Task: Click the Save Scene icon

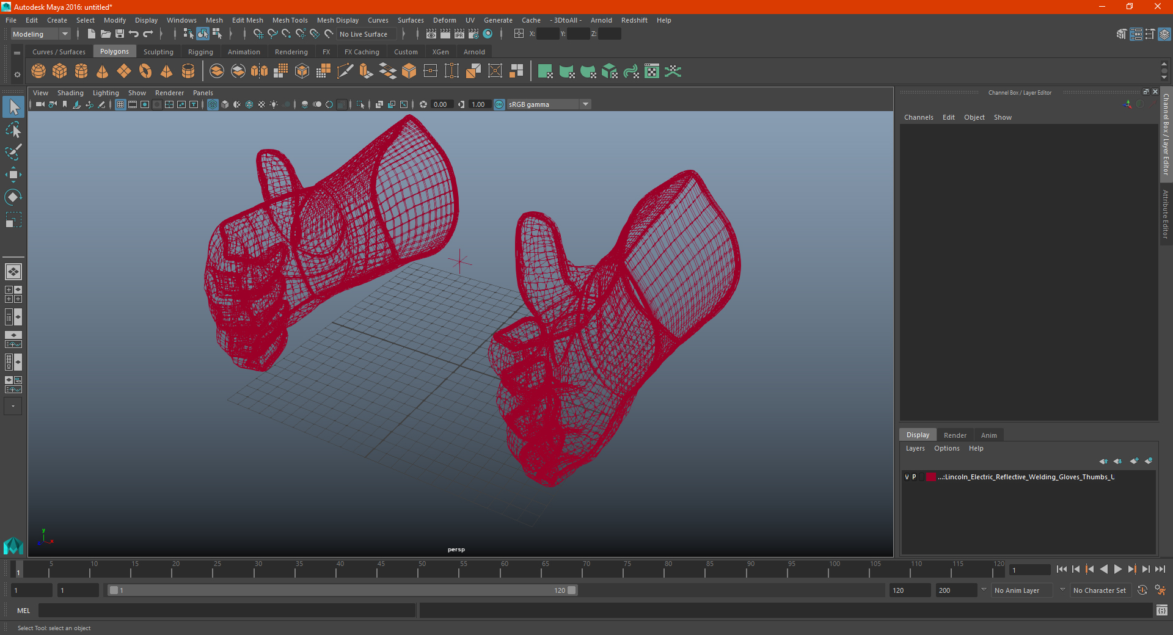Action: [120, 34]
